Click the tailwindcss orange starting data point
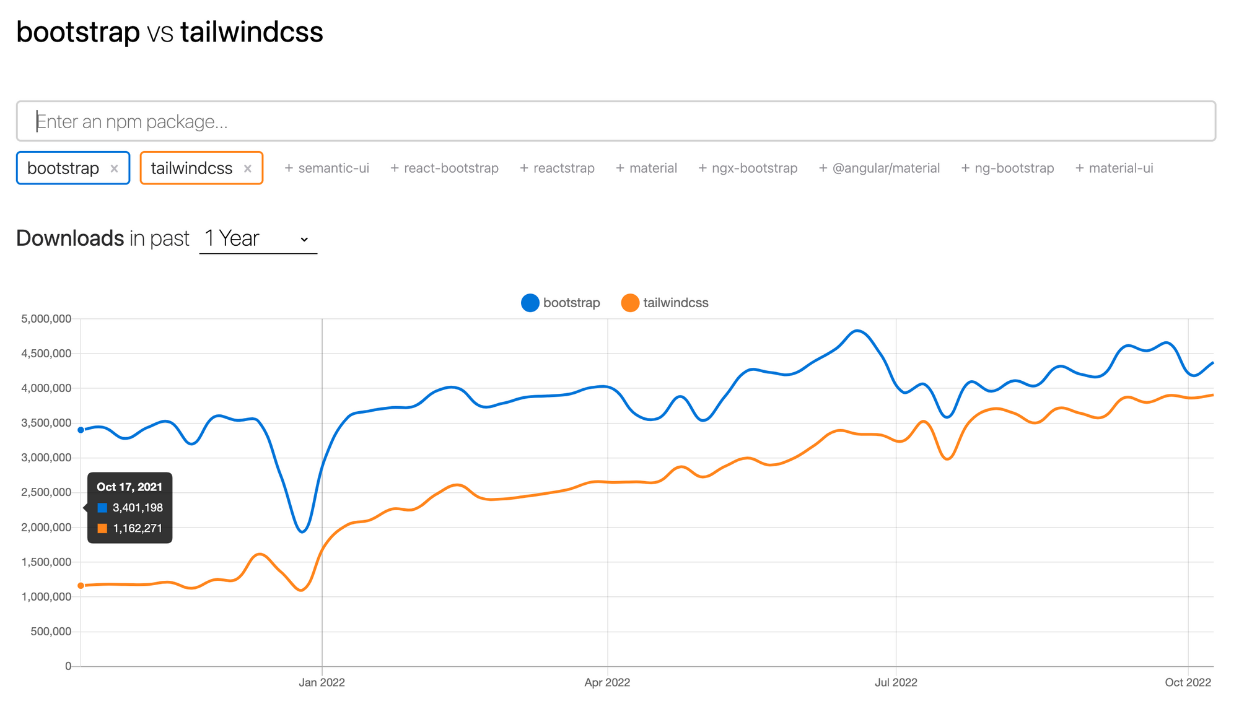The width and height of the screenshot is (1239, 722). click(x=81, y=586)
